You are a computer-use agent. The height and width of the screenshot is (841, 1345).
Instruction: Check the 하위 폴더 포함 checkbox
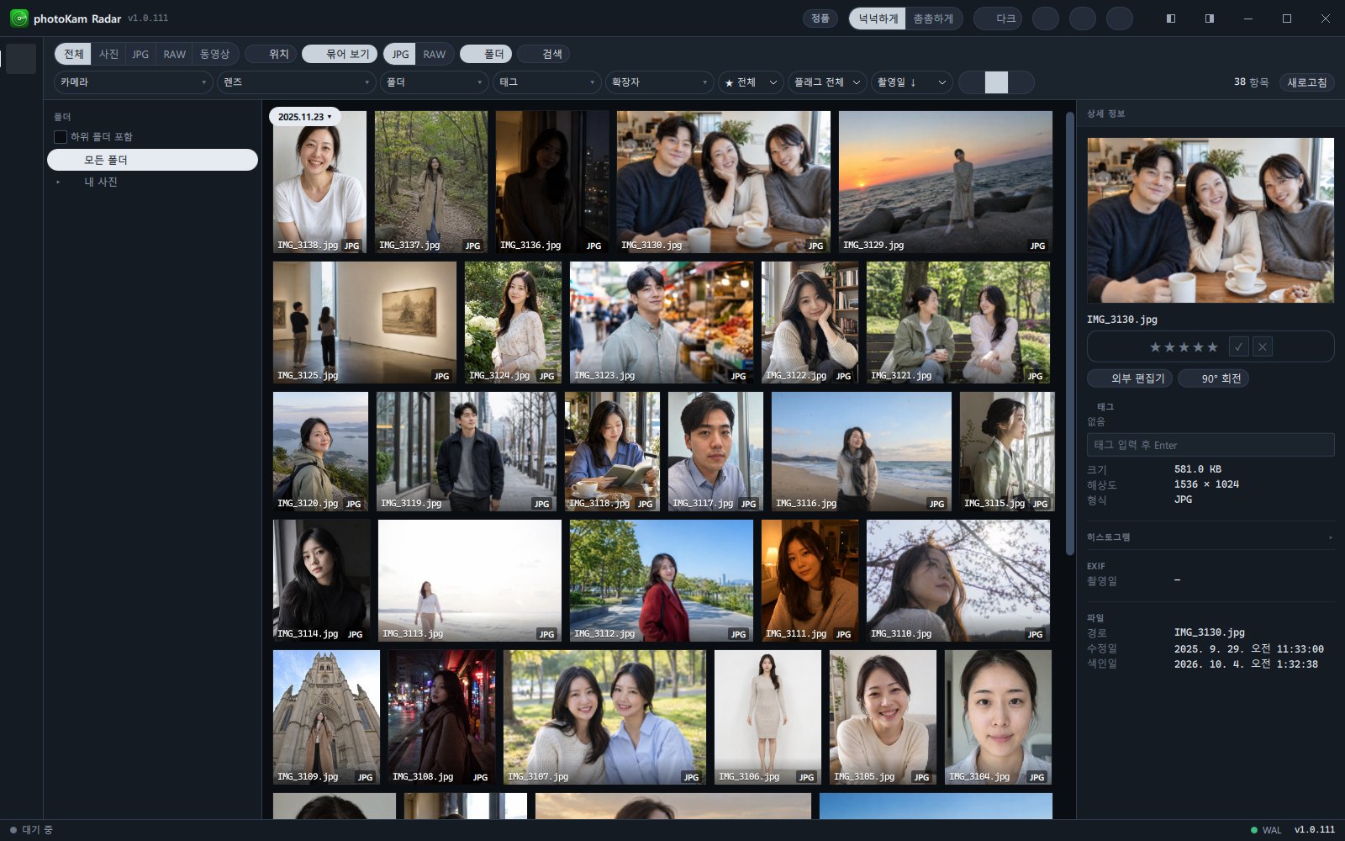[x=61, y=136]
